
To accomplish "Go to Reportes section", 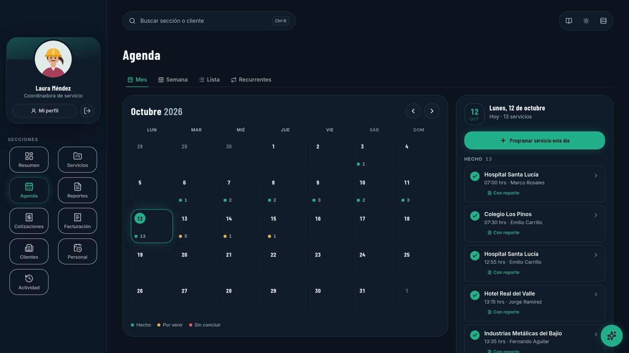I will (77, 190).
